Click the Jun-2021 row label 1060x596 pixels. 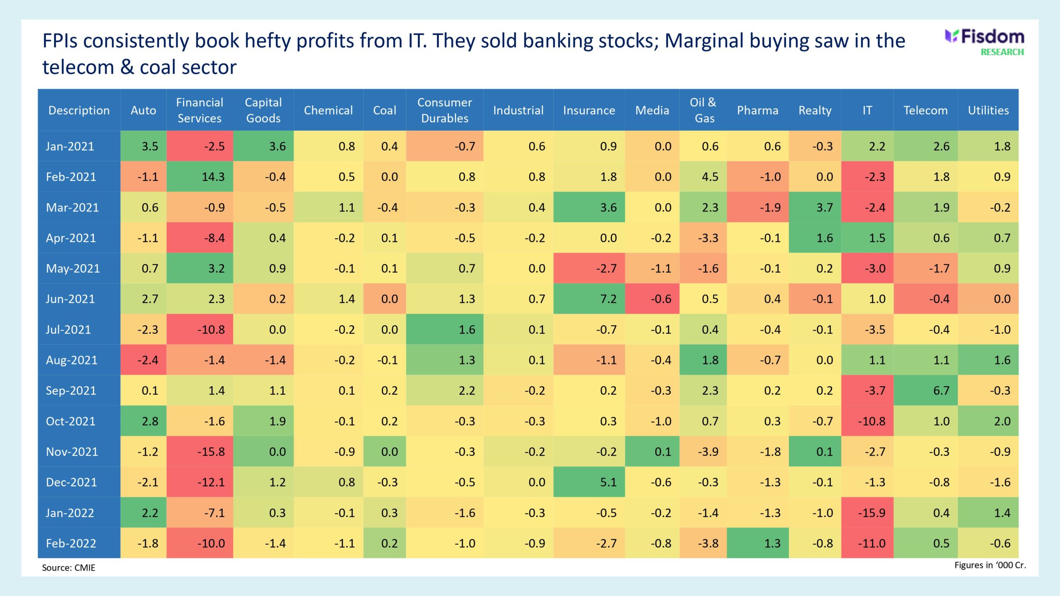[x=70, y=299]
